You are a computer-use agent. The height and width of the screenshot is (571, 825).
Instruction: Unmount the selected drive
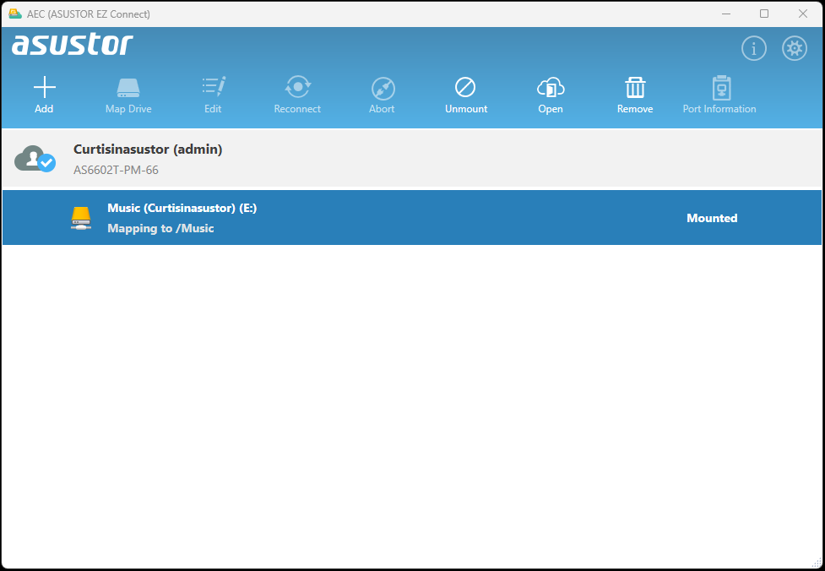click(x=465, y=88)
